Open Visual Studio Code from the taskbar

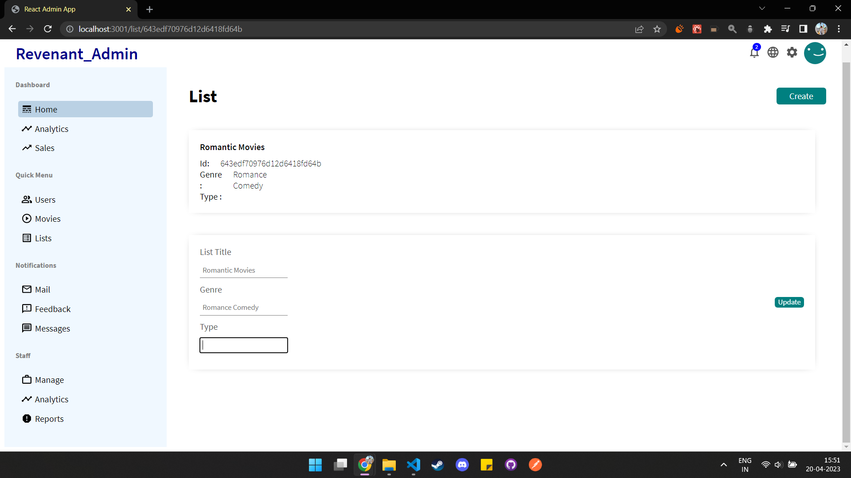click(x=413, y=465)
